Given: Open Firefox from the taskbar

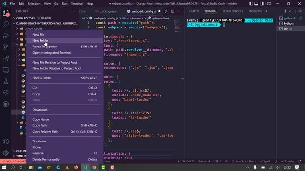Looking at the screenshot, I should click(x=76, y=167).
